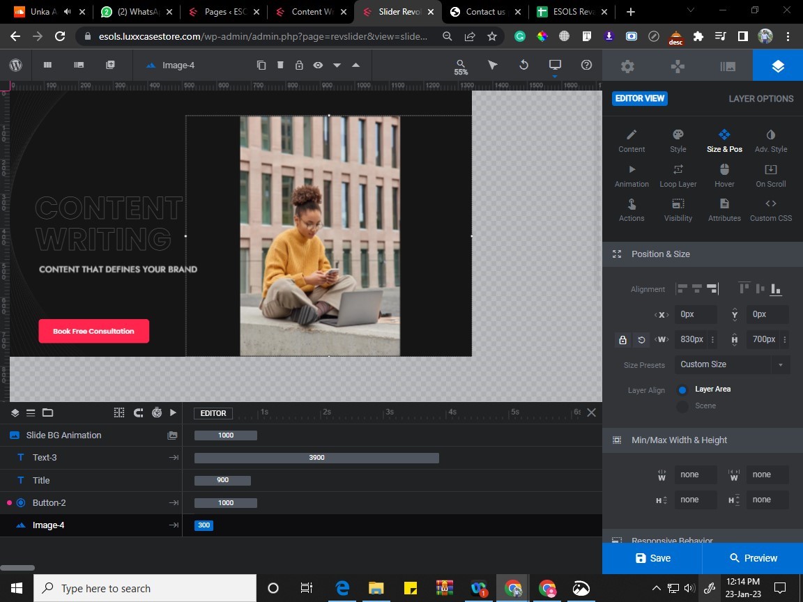Open the slider general settings gear tab
803x602 pixels.
click(627, 66)
